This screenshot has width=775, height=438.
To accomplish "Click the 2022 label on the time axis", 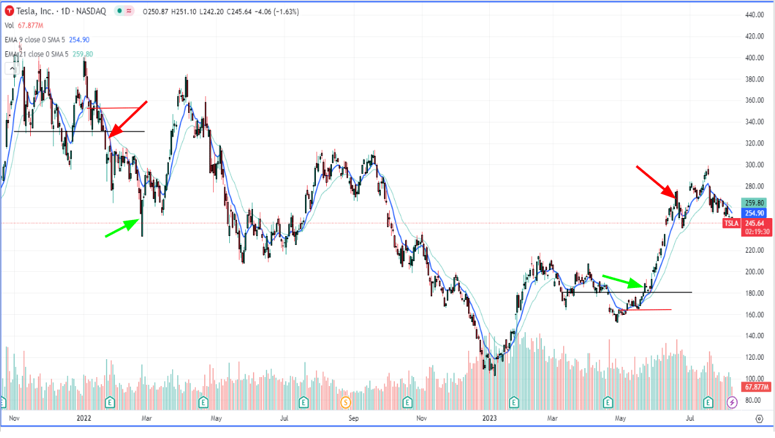I will (x=84, y=418).
